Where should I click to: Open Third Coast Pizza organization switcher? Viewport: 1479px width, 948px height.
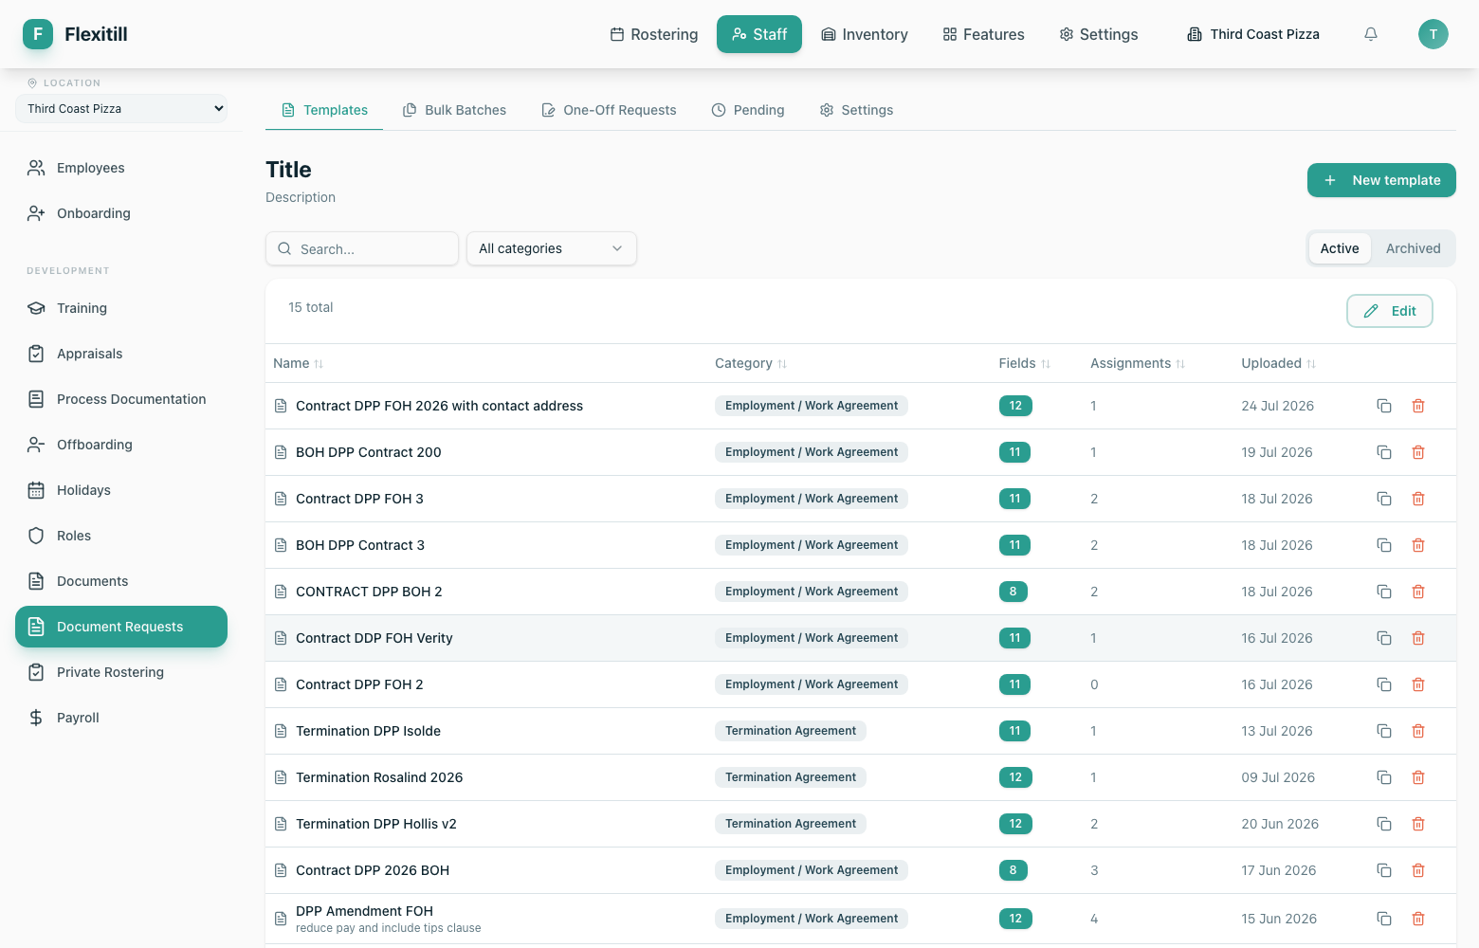click(1253, 34)
